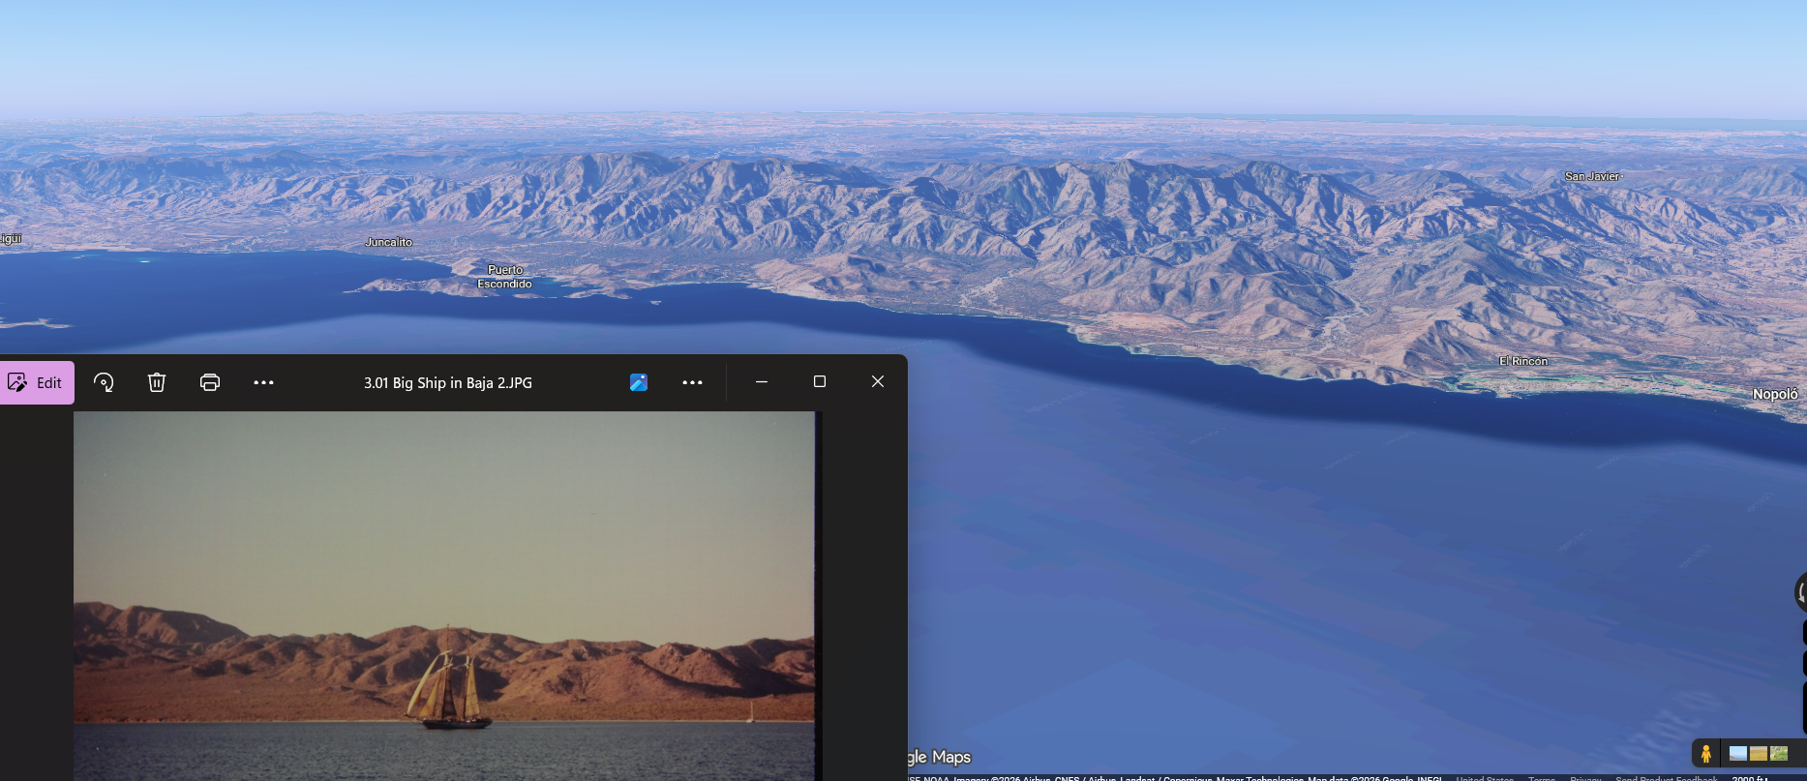Viewport: 1807px width, 781px height.
Task: Click the El Rincón label on the map
Action: click(1523, 361)
